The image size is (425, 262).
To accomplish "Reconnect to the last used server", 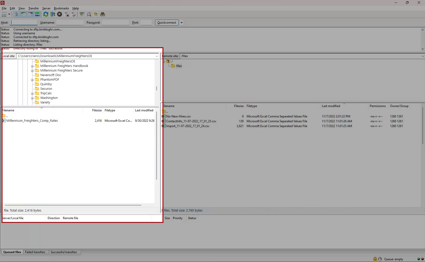I will coord(73,14).
